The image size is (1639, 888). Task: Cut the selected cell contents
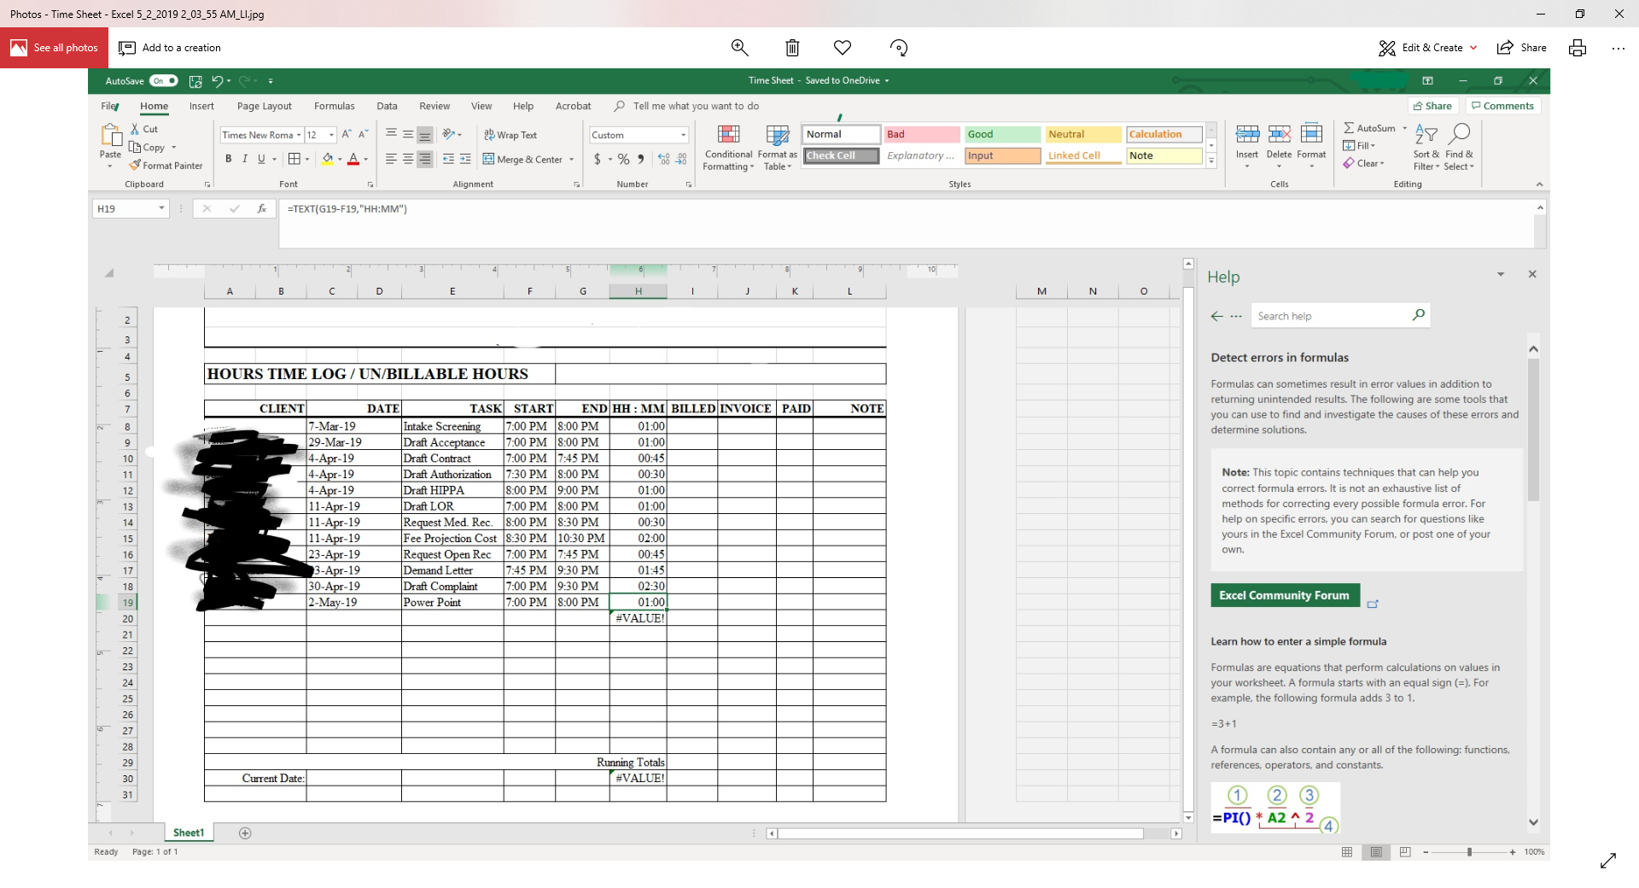click(144, 129)
